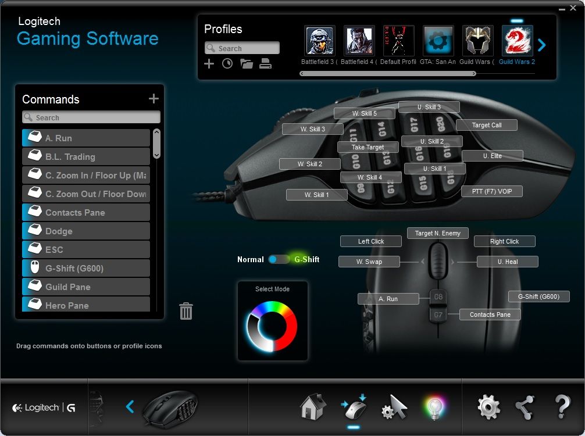
Task: Click the Target Call button label
Action: (487, 125)
